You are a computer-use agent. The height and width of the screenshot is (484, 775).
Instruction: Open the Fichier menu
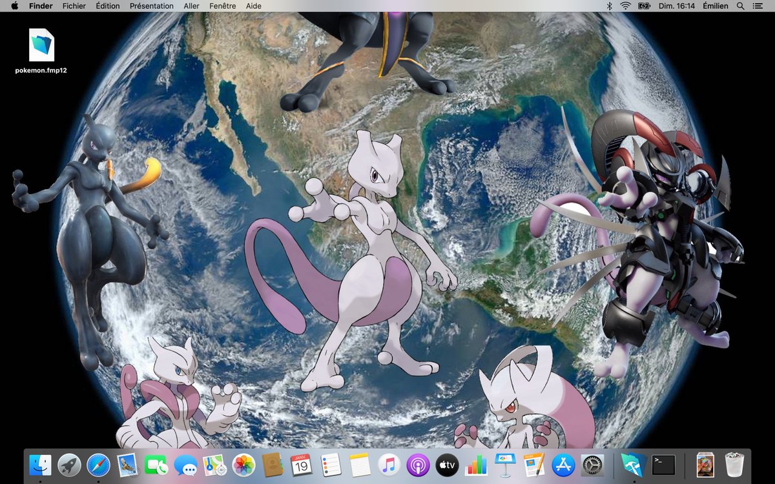point(74,6)
